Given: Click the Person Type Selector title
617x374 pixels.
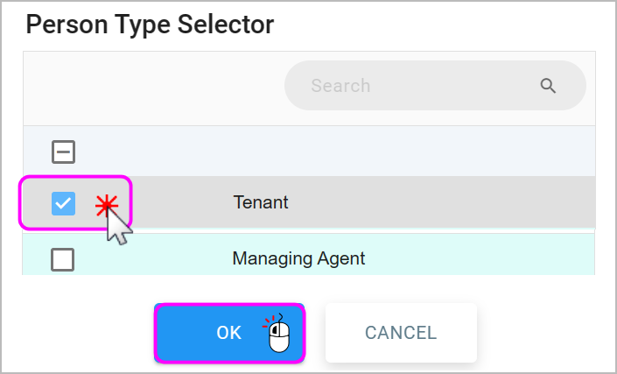Looking at the screenshot, I should click(x=150, y=25).
